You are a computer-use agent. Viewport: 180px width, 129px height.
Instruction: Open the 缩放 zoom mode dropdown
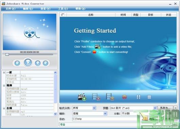pos(105,113)
